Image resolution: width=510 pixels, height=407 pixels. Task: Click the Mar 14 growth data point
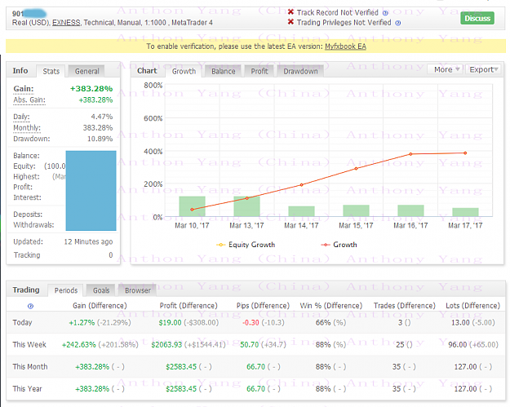[x=301, y=185]
